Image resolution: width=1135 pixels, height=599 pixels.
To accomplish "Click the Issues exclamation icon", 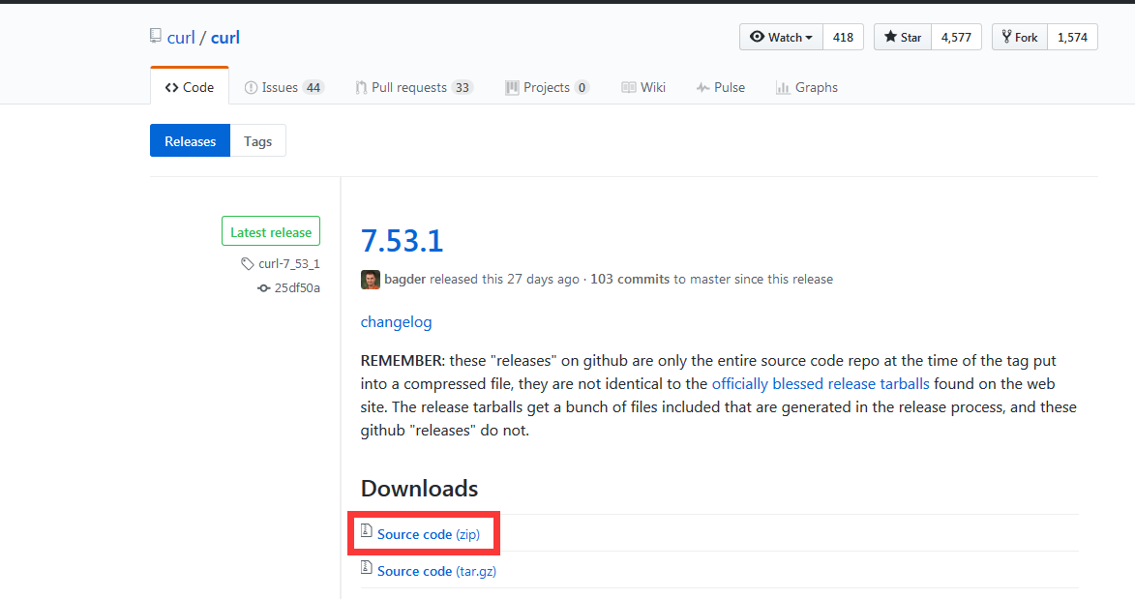I will click(x=251, y=88).
